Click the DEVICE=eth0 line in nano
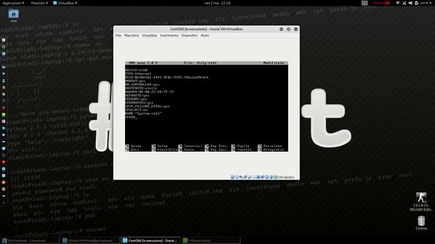The image size is (435, 244). (x=136, y=70)
